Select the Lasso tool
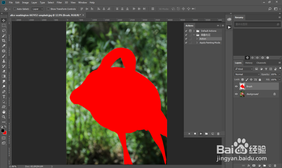The width and height of the screenshot is (282, 168). point(4,30)
